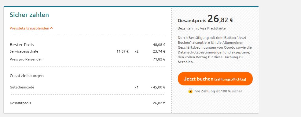
Task: Click the Sicher zahlen heading
Action: pyautogui.click(x=29, y=15)
